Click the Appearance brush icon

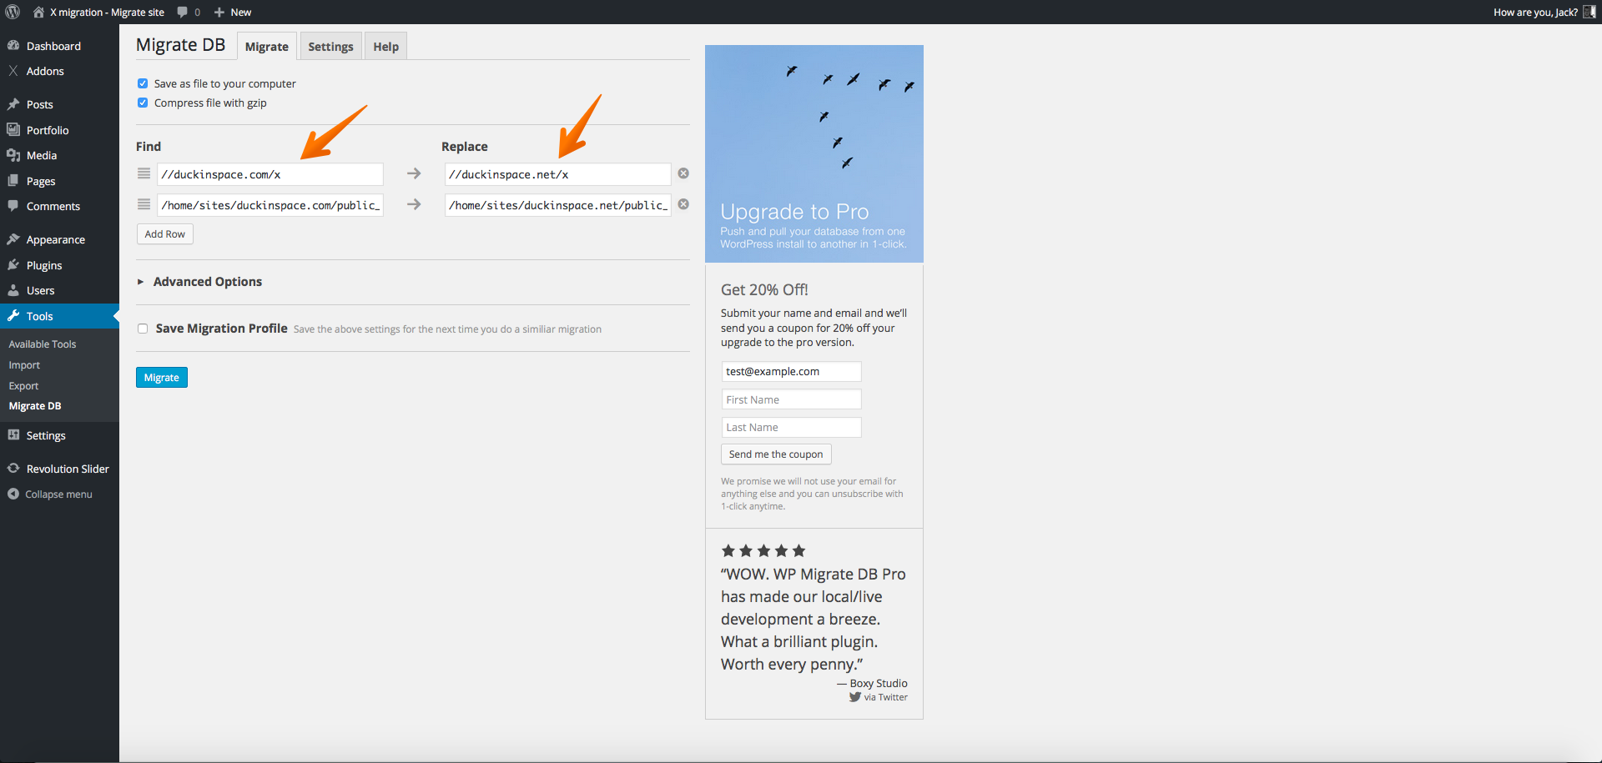coord(13,239)
